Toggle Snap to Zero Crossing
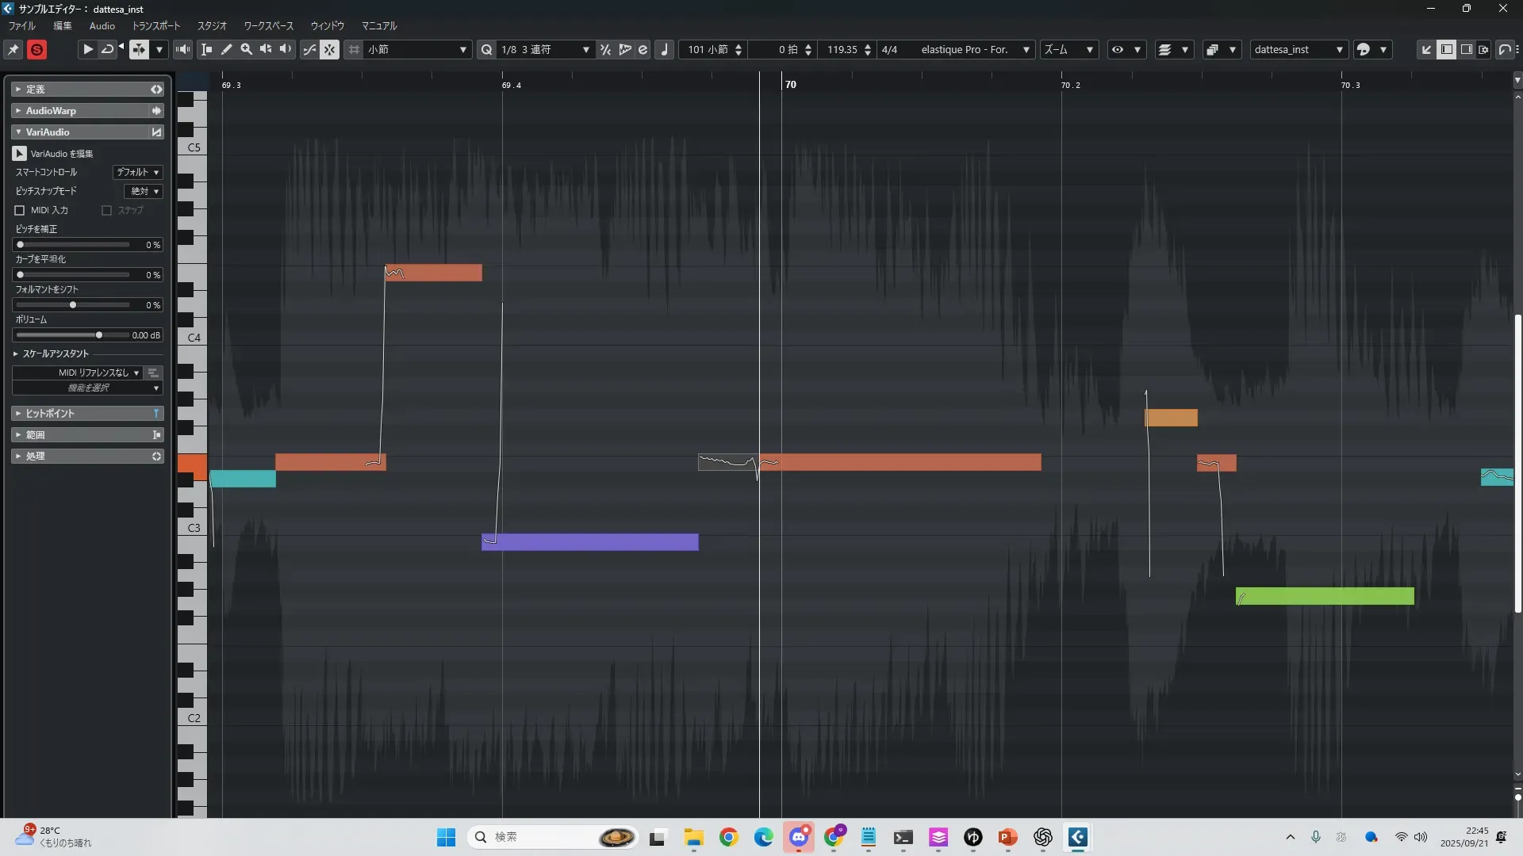The image size is (1523, 856). tap(309, 50)
